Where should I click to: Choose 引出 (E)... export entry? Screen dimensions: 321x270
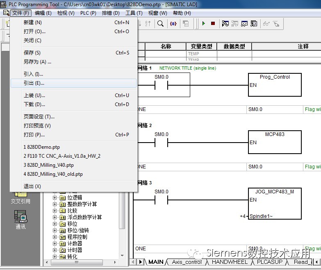point(74,83)
